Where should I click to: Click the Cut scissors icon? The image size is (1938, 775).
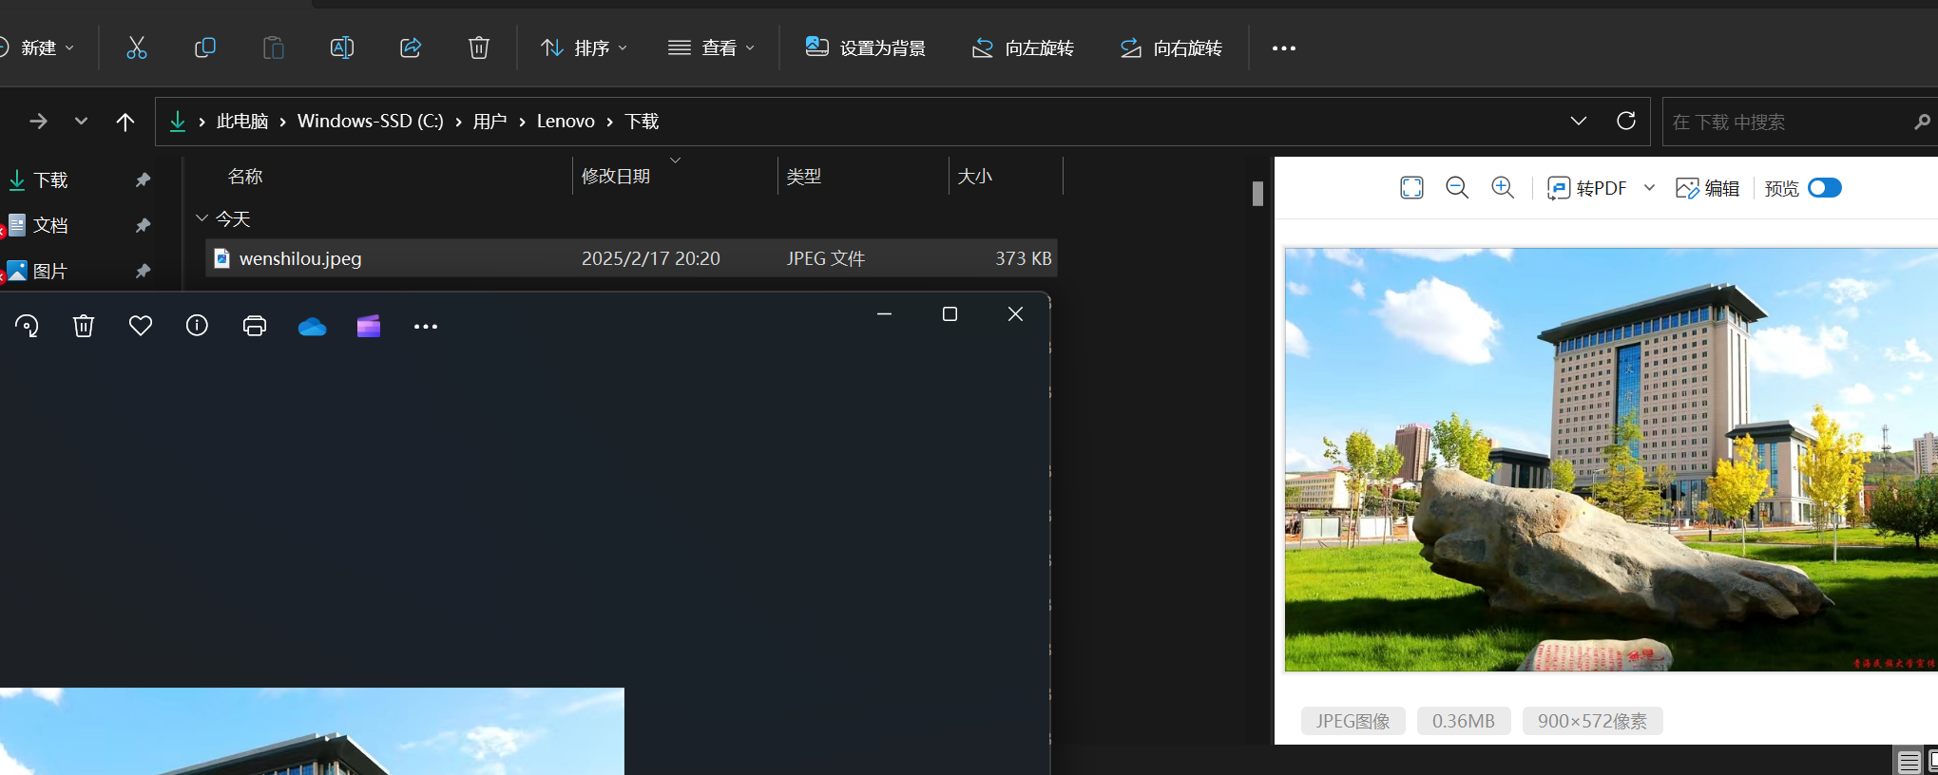tap(137, 47)
